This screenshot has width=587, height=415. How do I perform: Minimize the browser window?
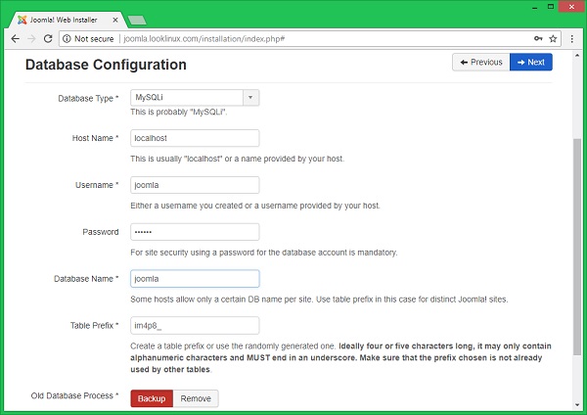[535, 7]
